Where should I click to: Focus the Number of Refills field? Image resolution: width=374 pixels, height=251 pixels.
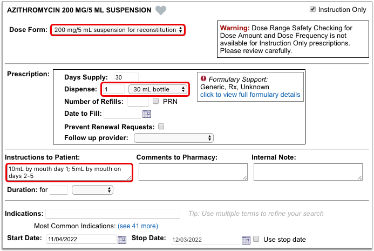tap(138, 102)
